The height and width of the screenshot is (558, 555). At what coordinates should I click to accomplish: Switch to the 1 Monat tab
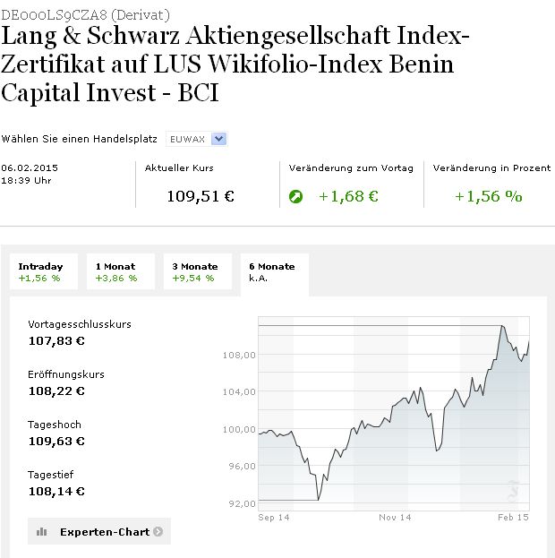(117, 271)
